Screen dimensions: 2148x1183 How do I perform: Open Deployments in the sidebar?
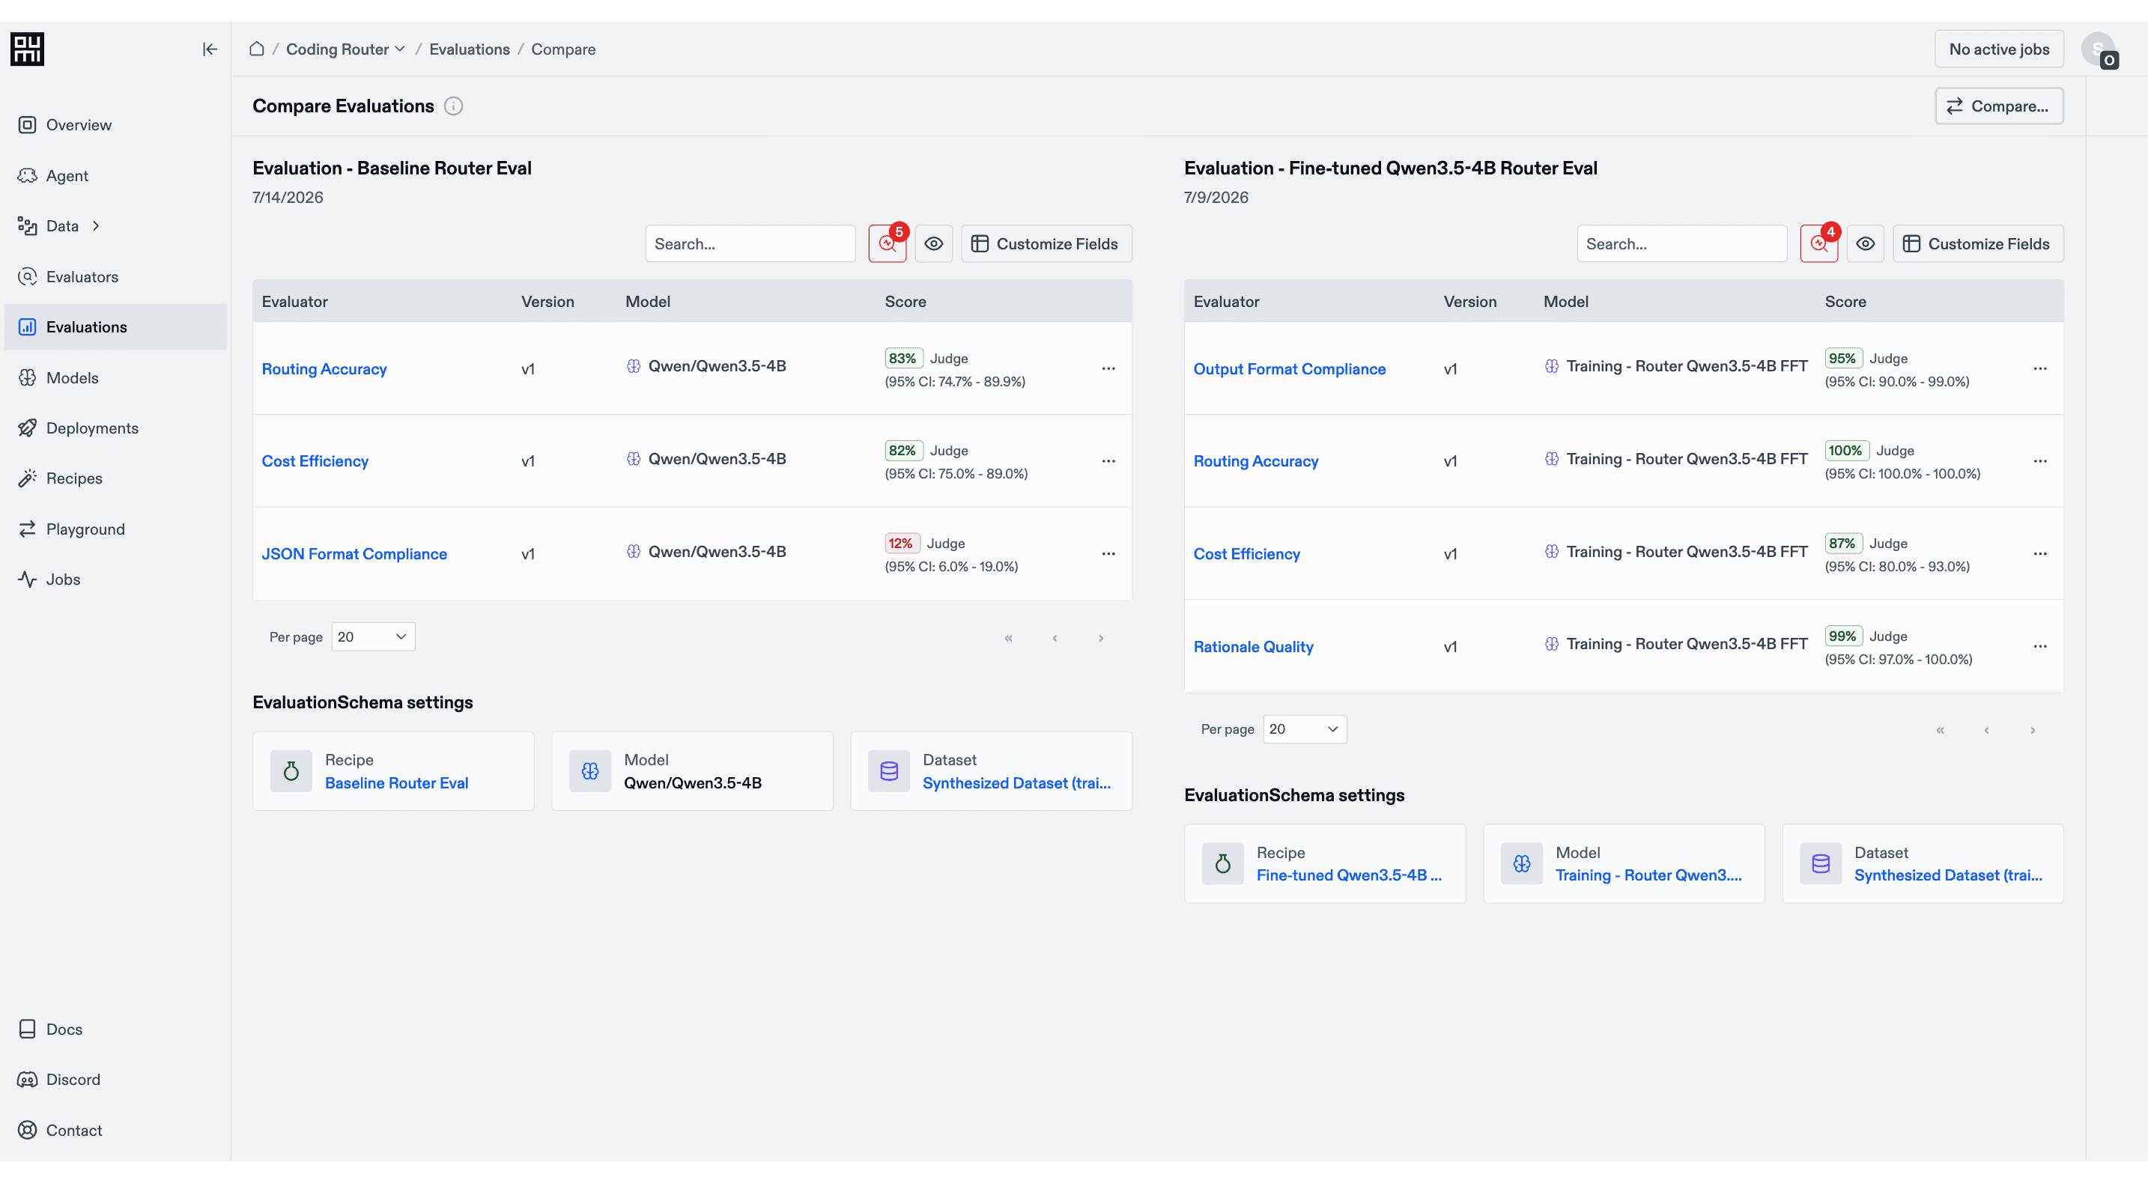116,428
